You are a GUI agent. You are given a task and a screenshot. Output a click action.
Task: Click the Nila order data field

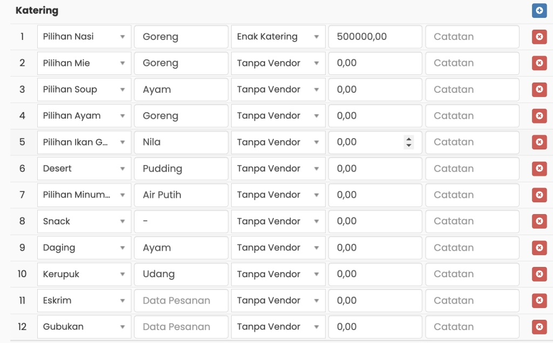pyautogui.click(x=181, y=142)
